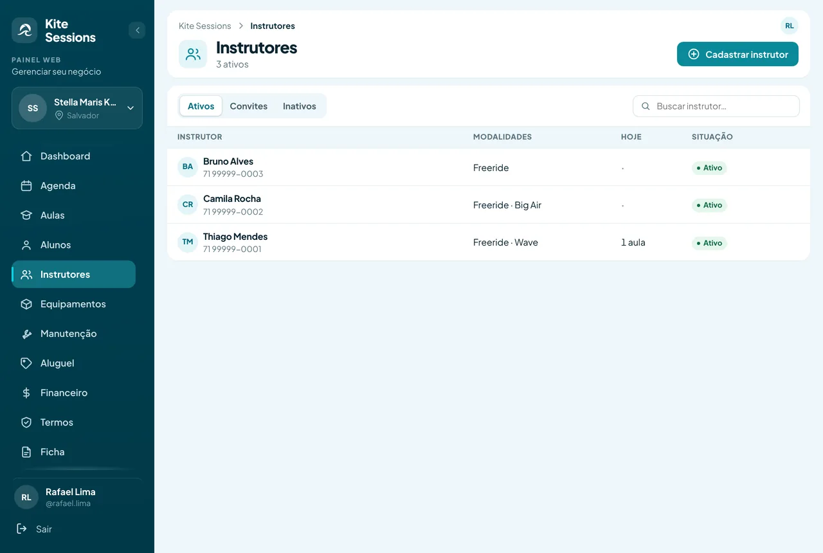Click the logout arrow icon beside Sair
This screenshot has width=823, height=553.
(x=22, y=529)
